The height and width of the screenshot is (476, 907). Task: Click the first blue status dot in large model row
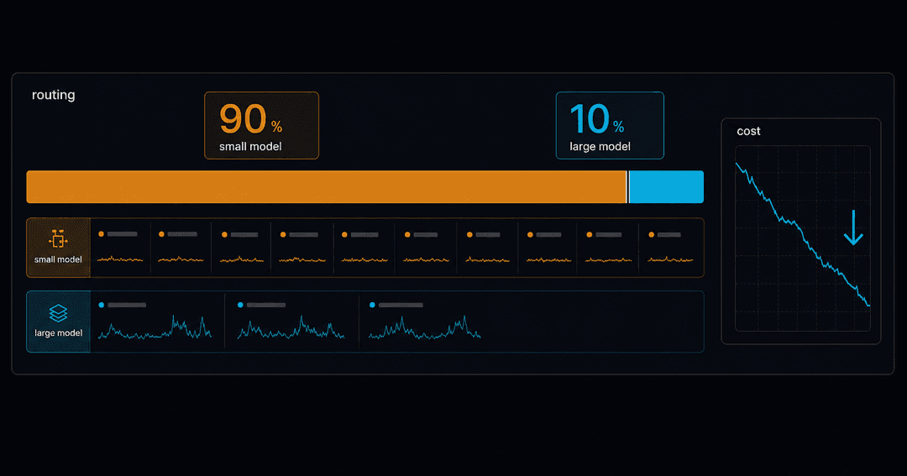point(102,305)
